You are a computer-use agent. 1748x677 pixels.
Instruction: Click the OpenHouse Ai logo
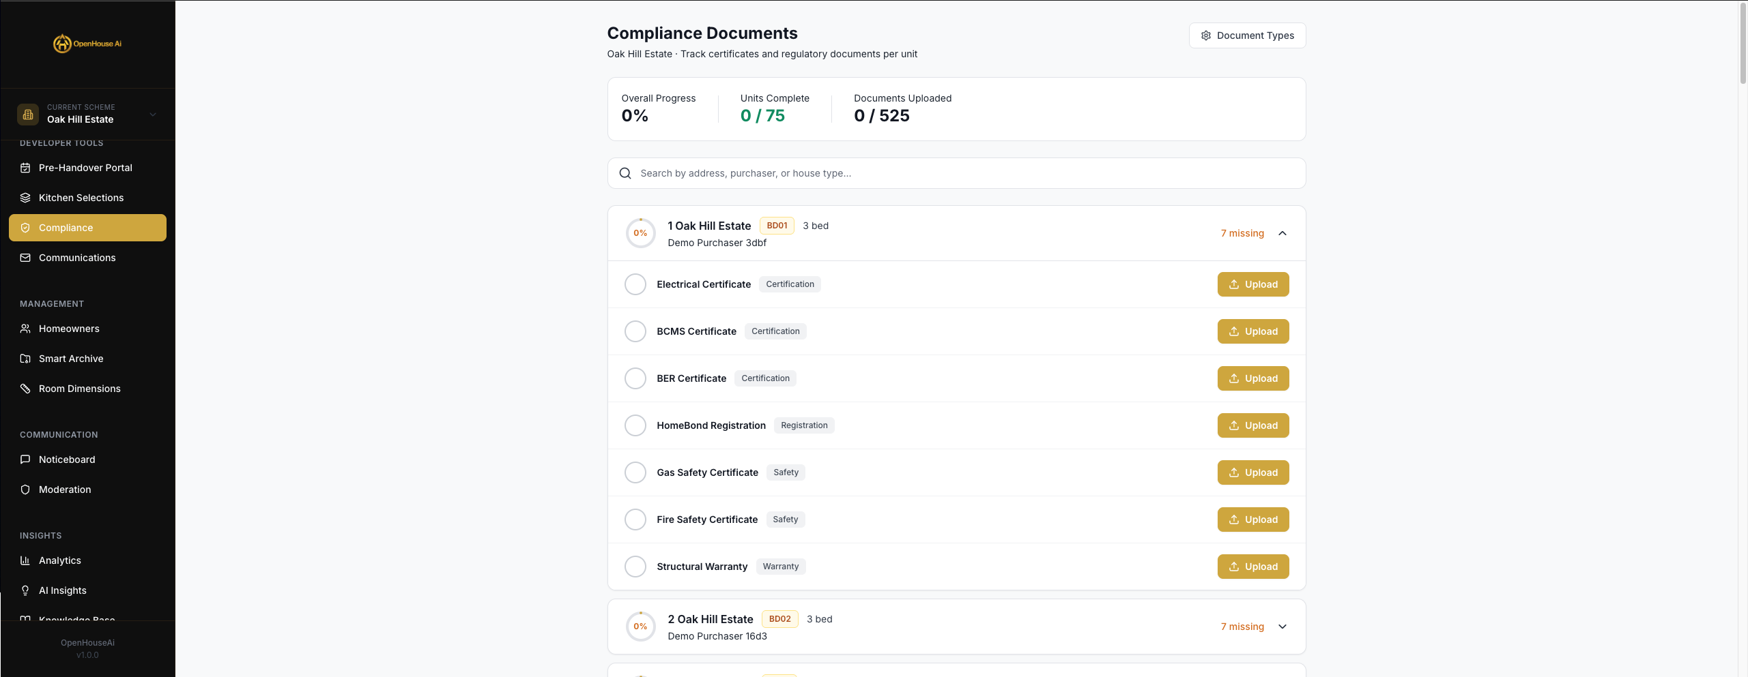pyautogui.click(x=87, y=43)
